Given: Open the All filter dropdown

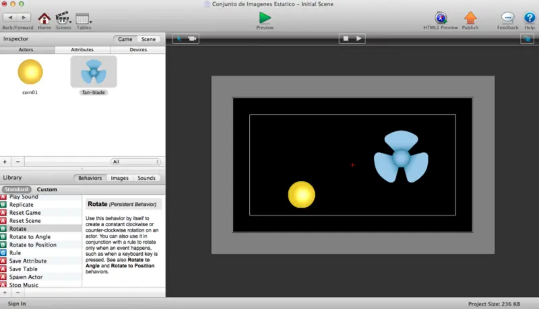Looking at the screenshot, I should pos(136,162).
